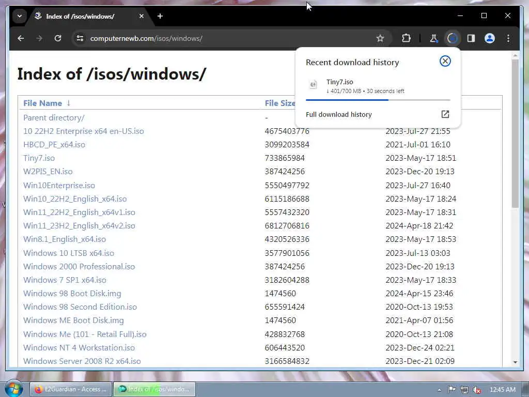Download Windows 98 Second Edition.iso
Screen dimensions: 529x397
80,307
